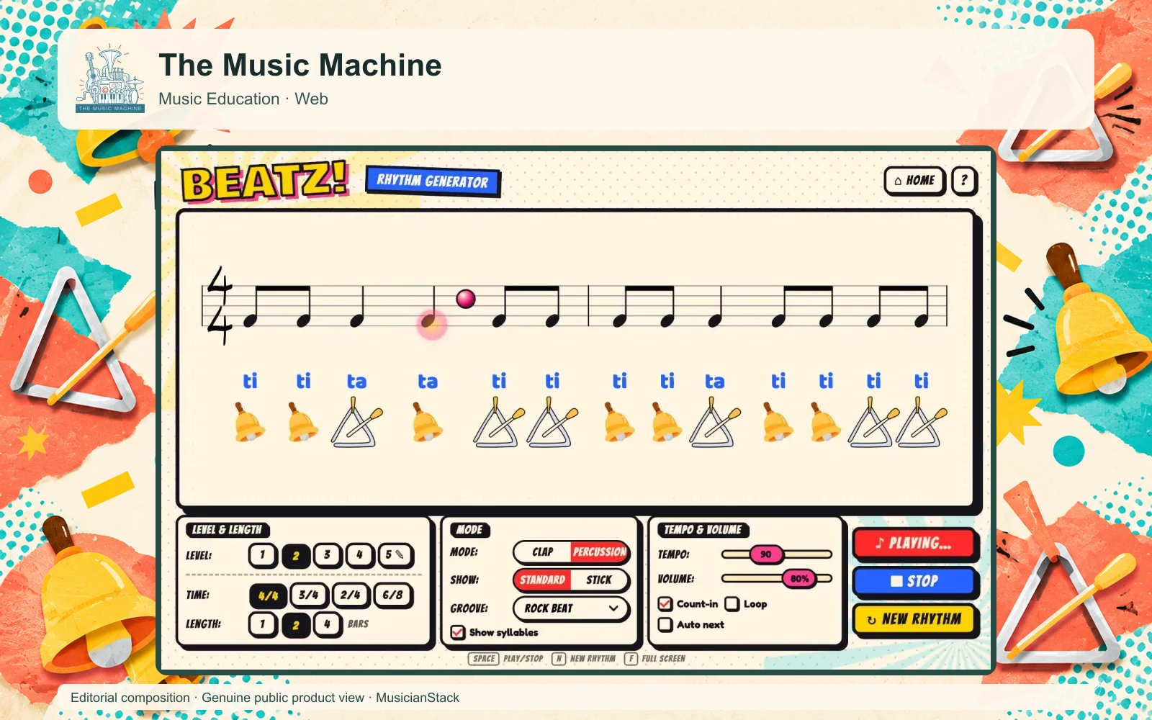1152x720 pixels.
Task: Switch mode to Clap
Action: 543,552
